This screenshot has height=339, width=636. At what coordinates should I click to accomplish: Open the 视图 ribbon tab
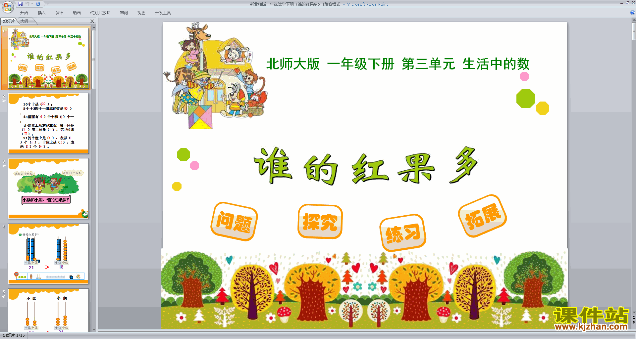(x=141, y=13)
